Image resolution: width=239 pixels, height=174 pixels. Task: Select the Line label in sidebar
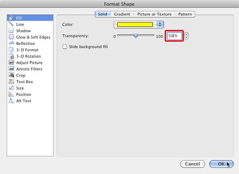20,24
